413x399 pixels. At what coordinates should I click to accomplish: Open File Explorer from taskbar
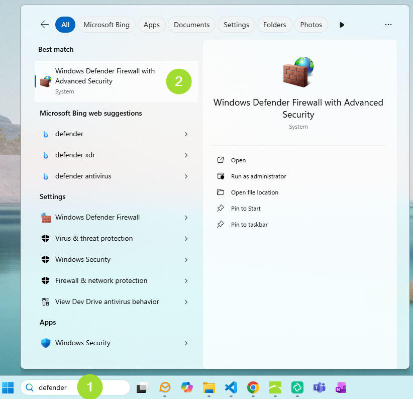[209, 387]
